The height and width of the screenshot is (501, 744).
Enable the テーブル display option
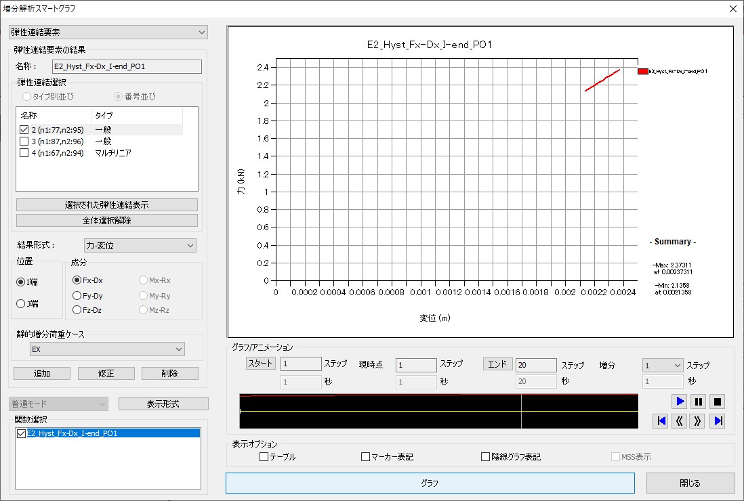coord(264,457)
